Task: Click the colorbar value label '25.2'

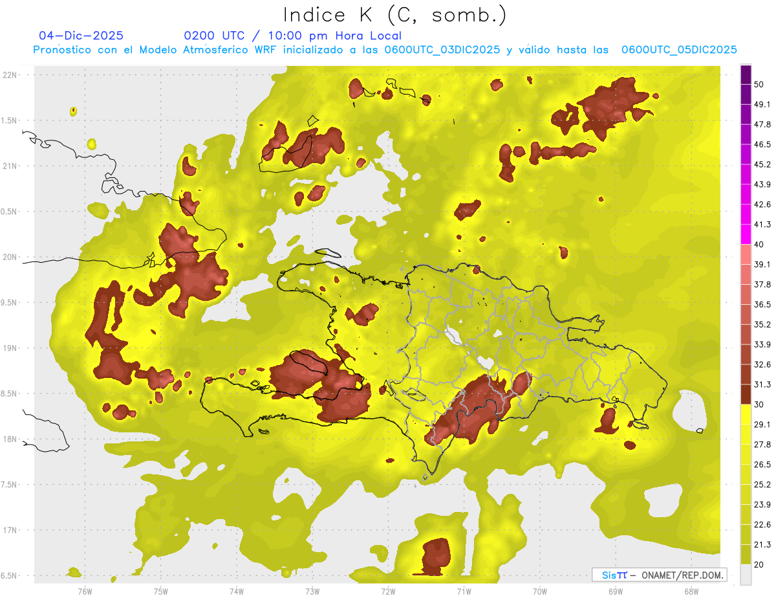Action: (762, 485)
